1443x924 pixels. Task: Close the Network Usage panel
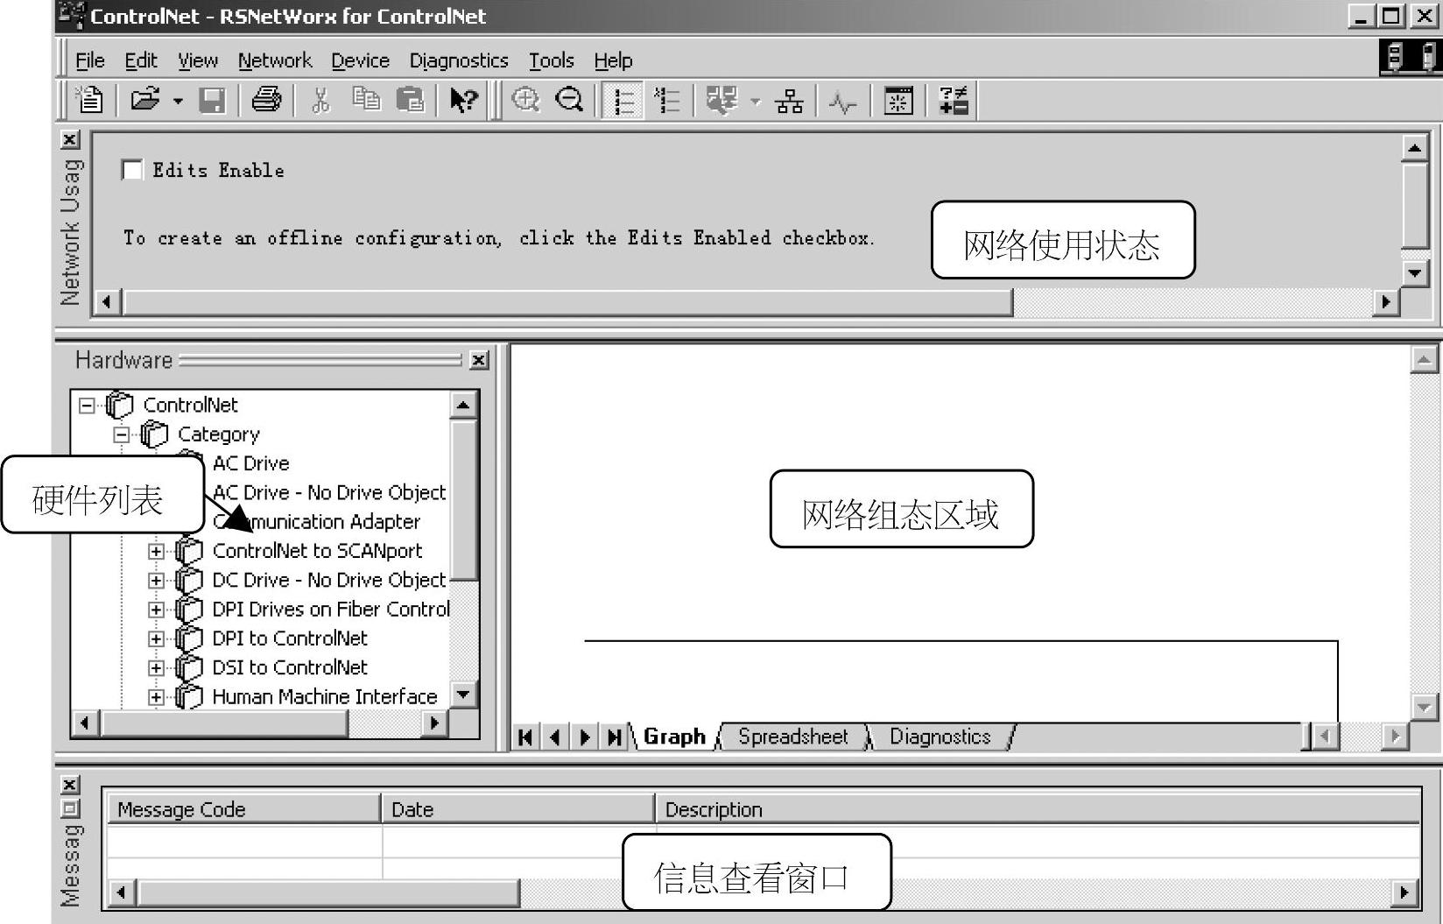(70, 139)
